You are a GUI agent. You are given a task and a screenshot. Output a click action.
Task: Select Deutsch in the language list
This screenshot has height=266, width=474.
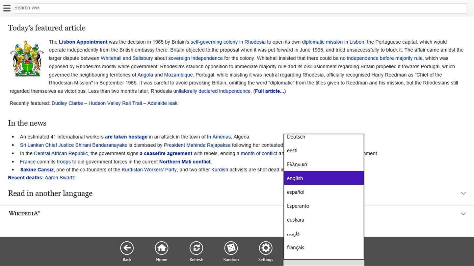[x=324, y=137]
